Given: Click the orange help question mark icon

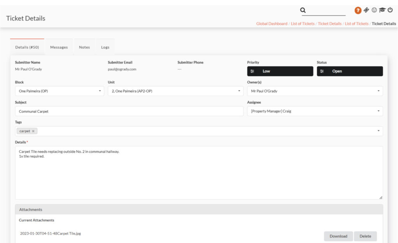Looking at the screenshot, I should click(x=358, y=10).
